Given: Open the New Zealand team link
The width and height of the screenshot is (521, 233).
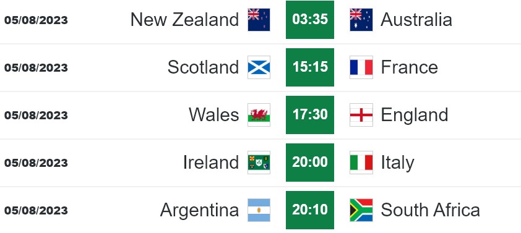Looking at the screenshot, I should coord(185,20).
